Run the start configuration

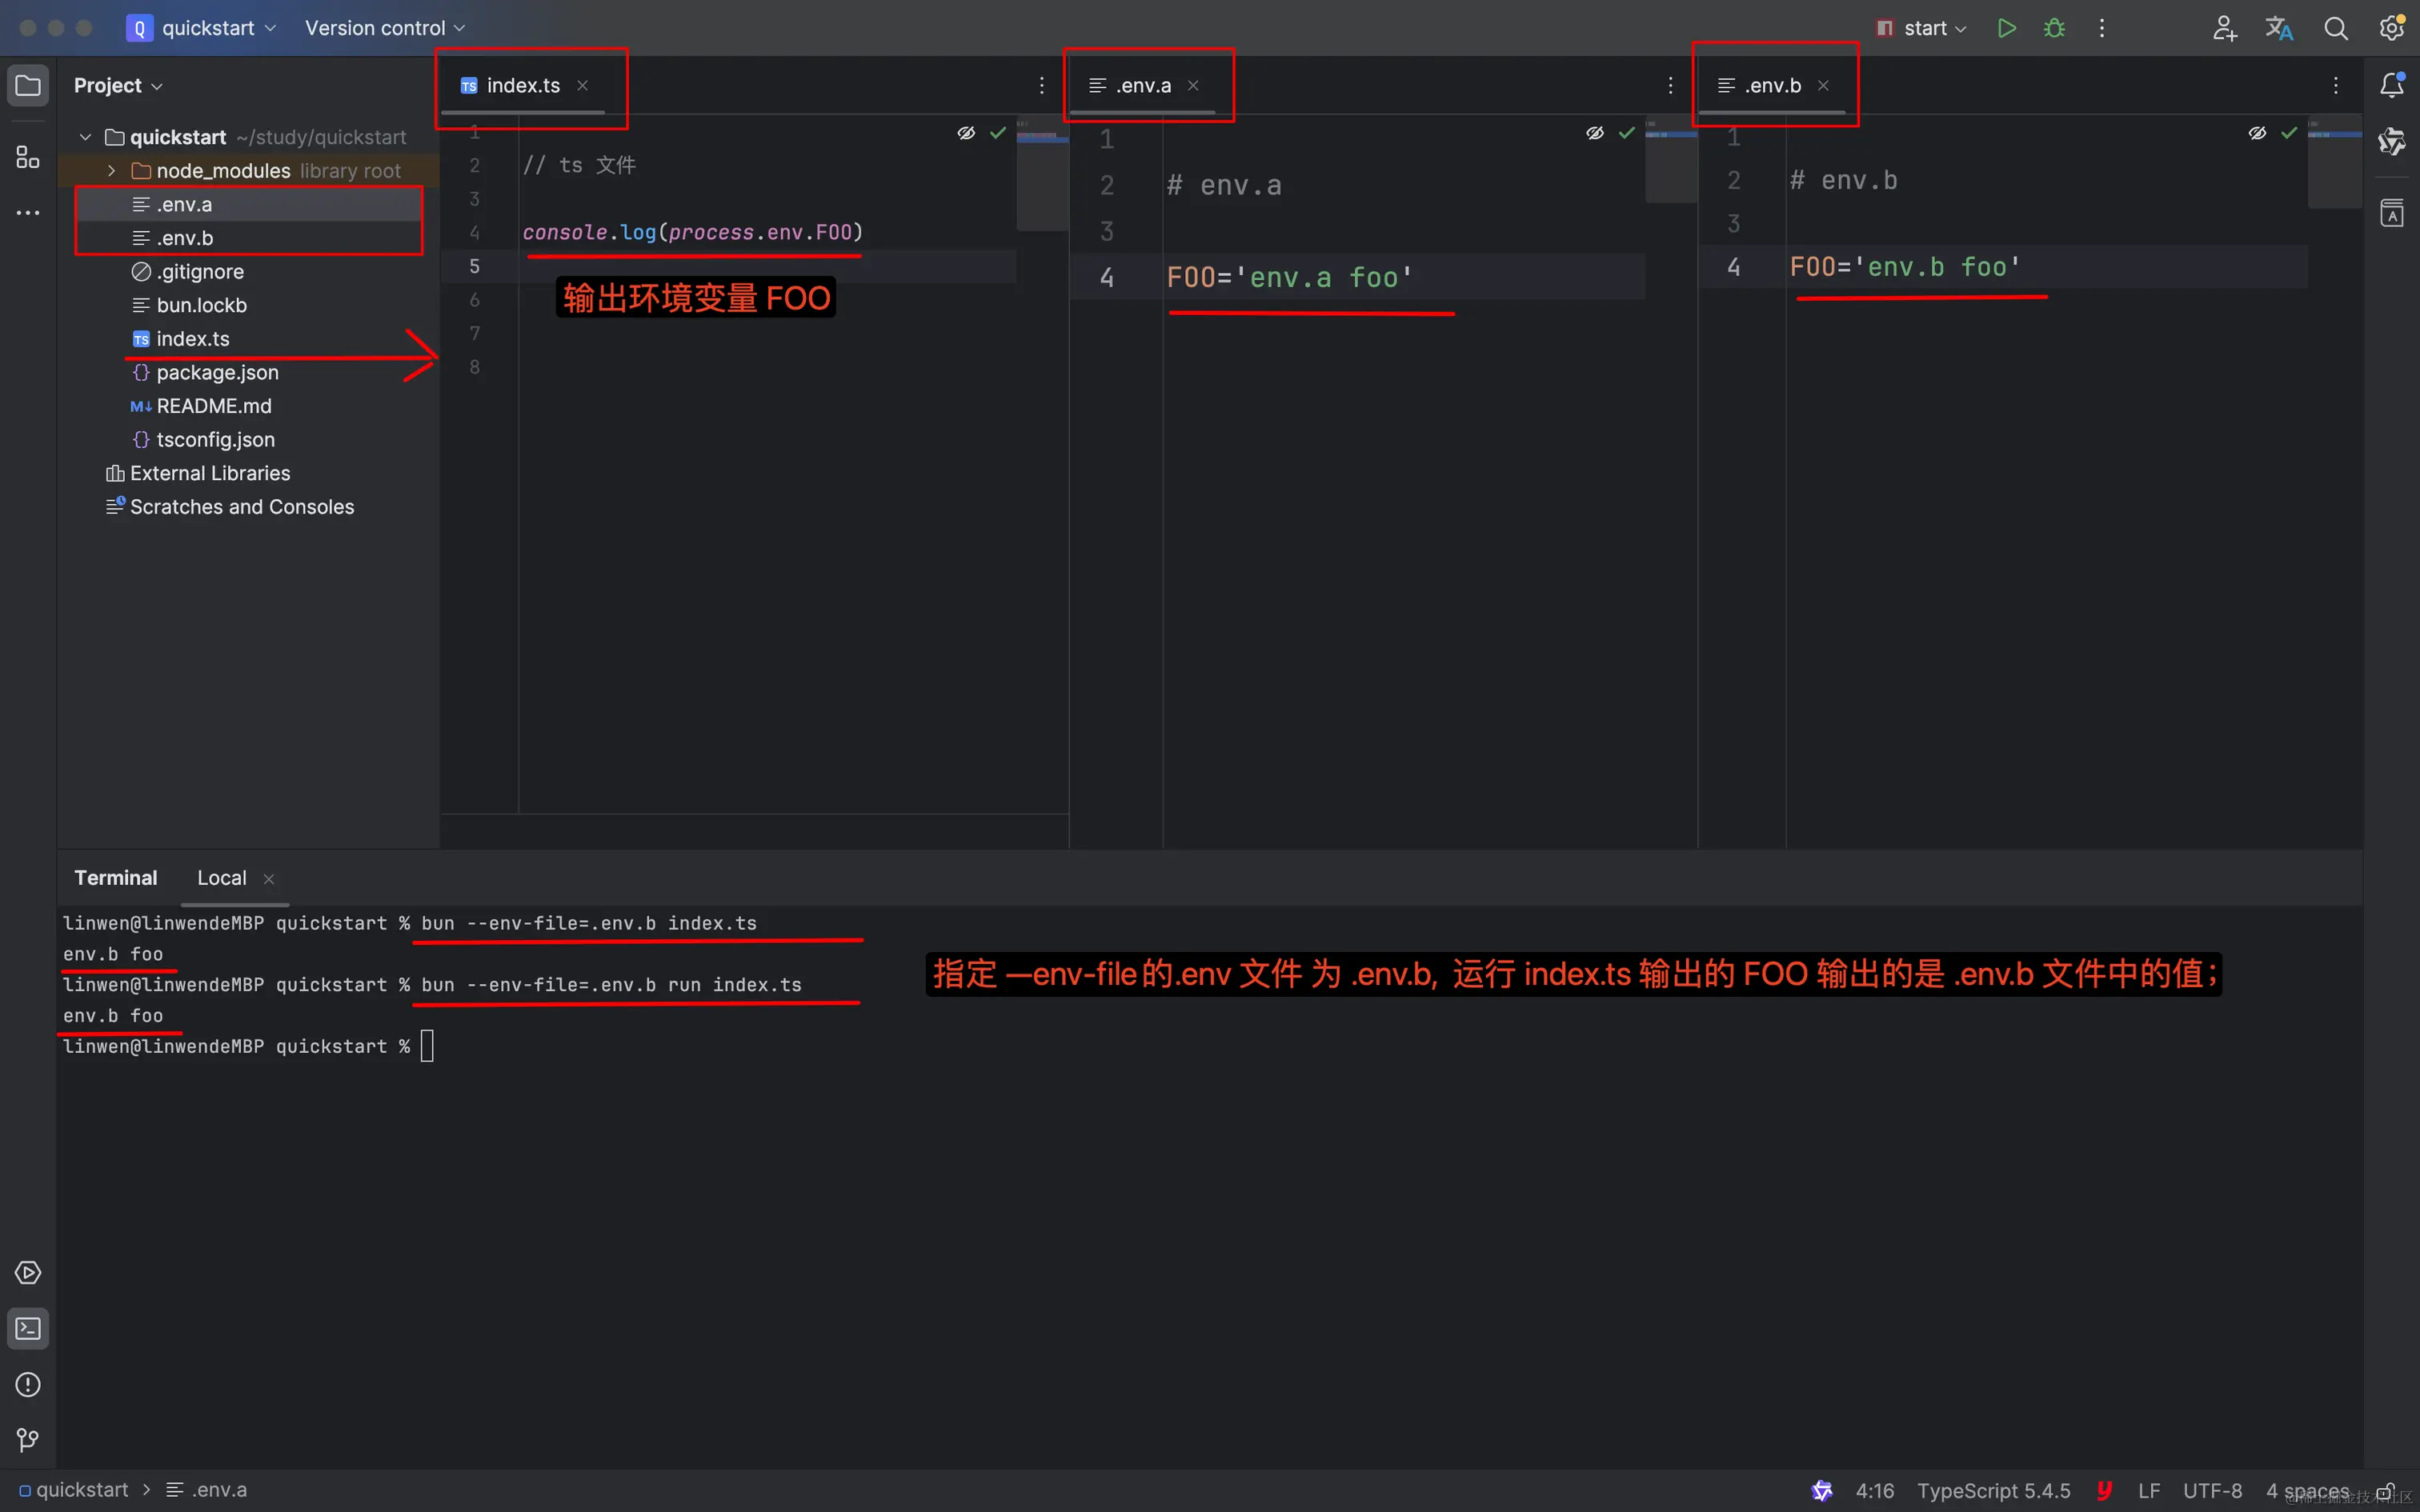[2006, 28]
